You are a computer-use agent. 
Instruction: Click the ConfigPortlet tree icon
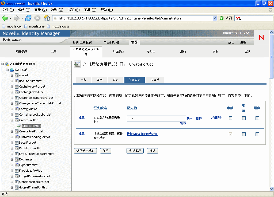17,109
